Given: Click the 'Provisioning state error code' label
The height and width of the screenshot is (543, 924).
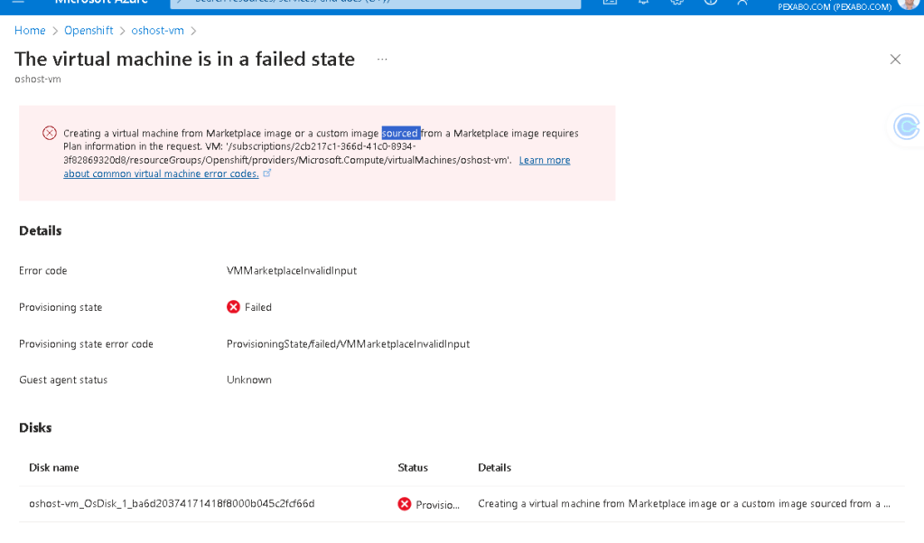Looking at the screenshot, I should click(86, 343).
